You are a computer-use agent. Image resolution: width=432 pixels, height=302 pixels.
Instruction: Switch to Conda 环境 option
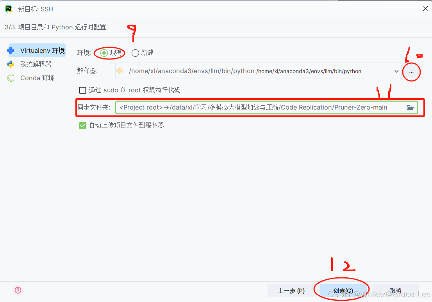[x=37, y=78]
